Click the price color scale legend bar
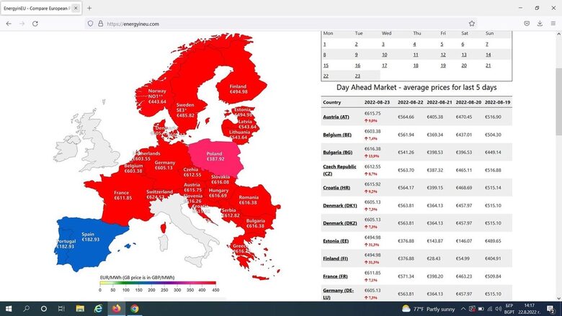Screen dimensions: 562x316 [158, 283]
